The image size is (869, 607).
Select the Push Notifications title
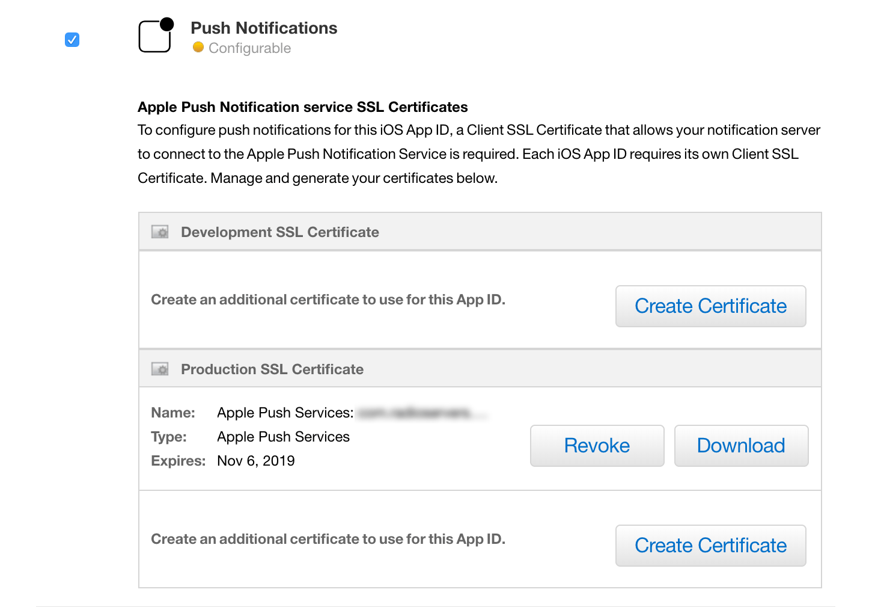click(x=263, y=28)
